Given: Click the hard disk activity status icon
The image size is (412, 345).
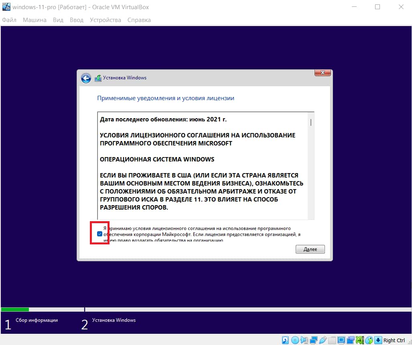Looking at the screenshot, I should [x=285, y=340].
